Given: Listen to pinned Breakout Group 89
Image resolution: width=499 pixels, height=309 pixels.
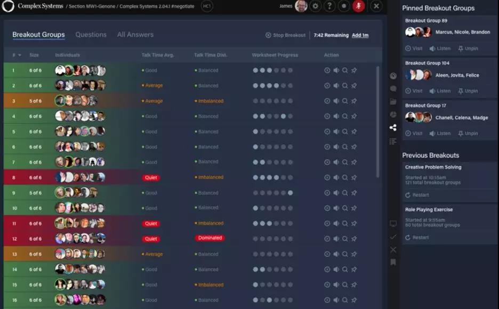Looking at the screenshot, I should tap(440, 48).
